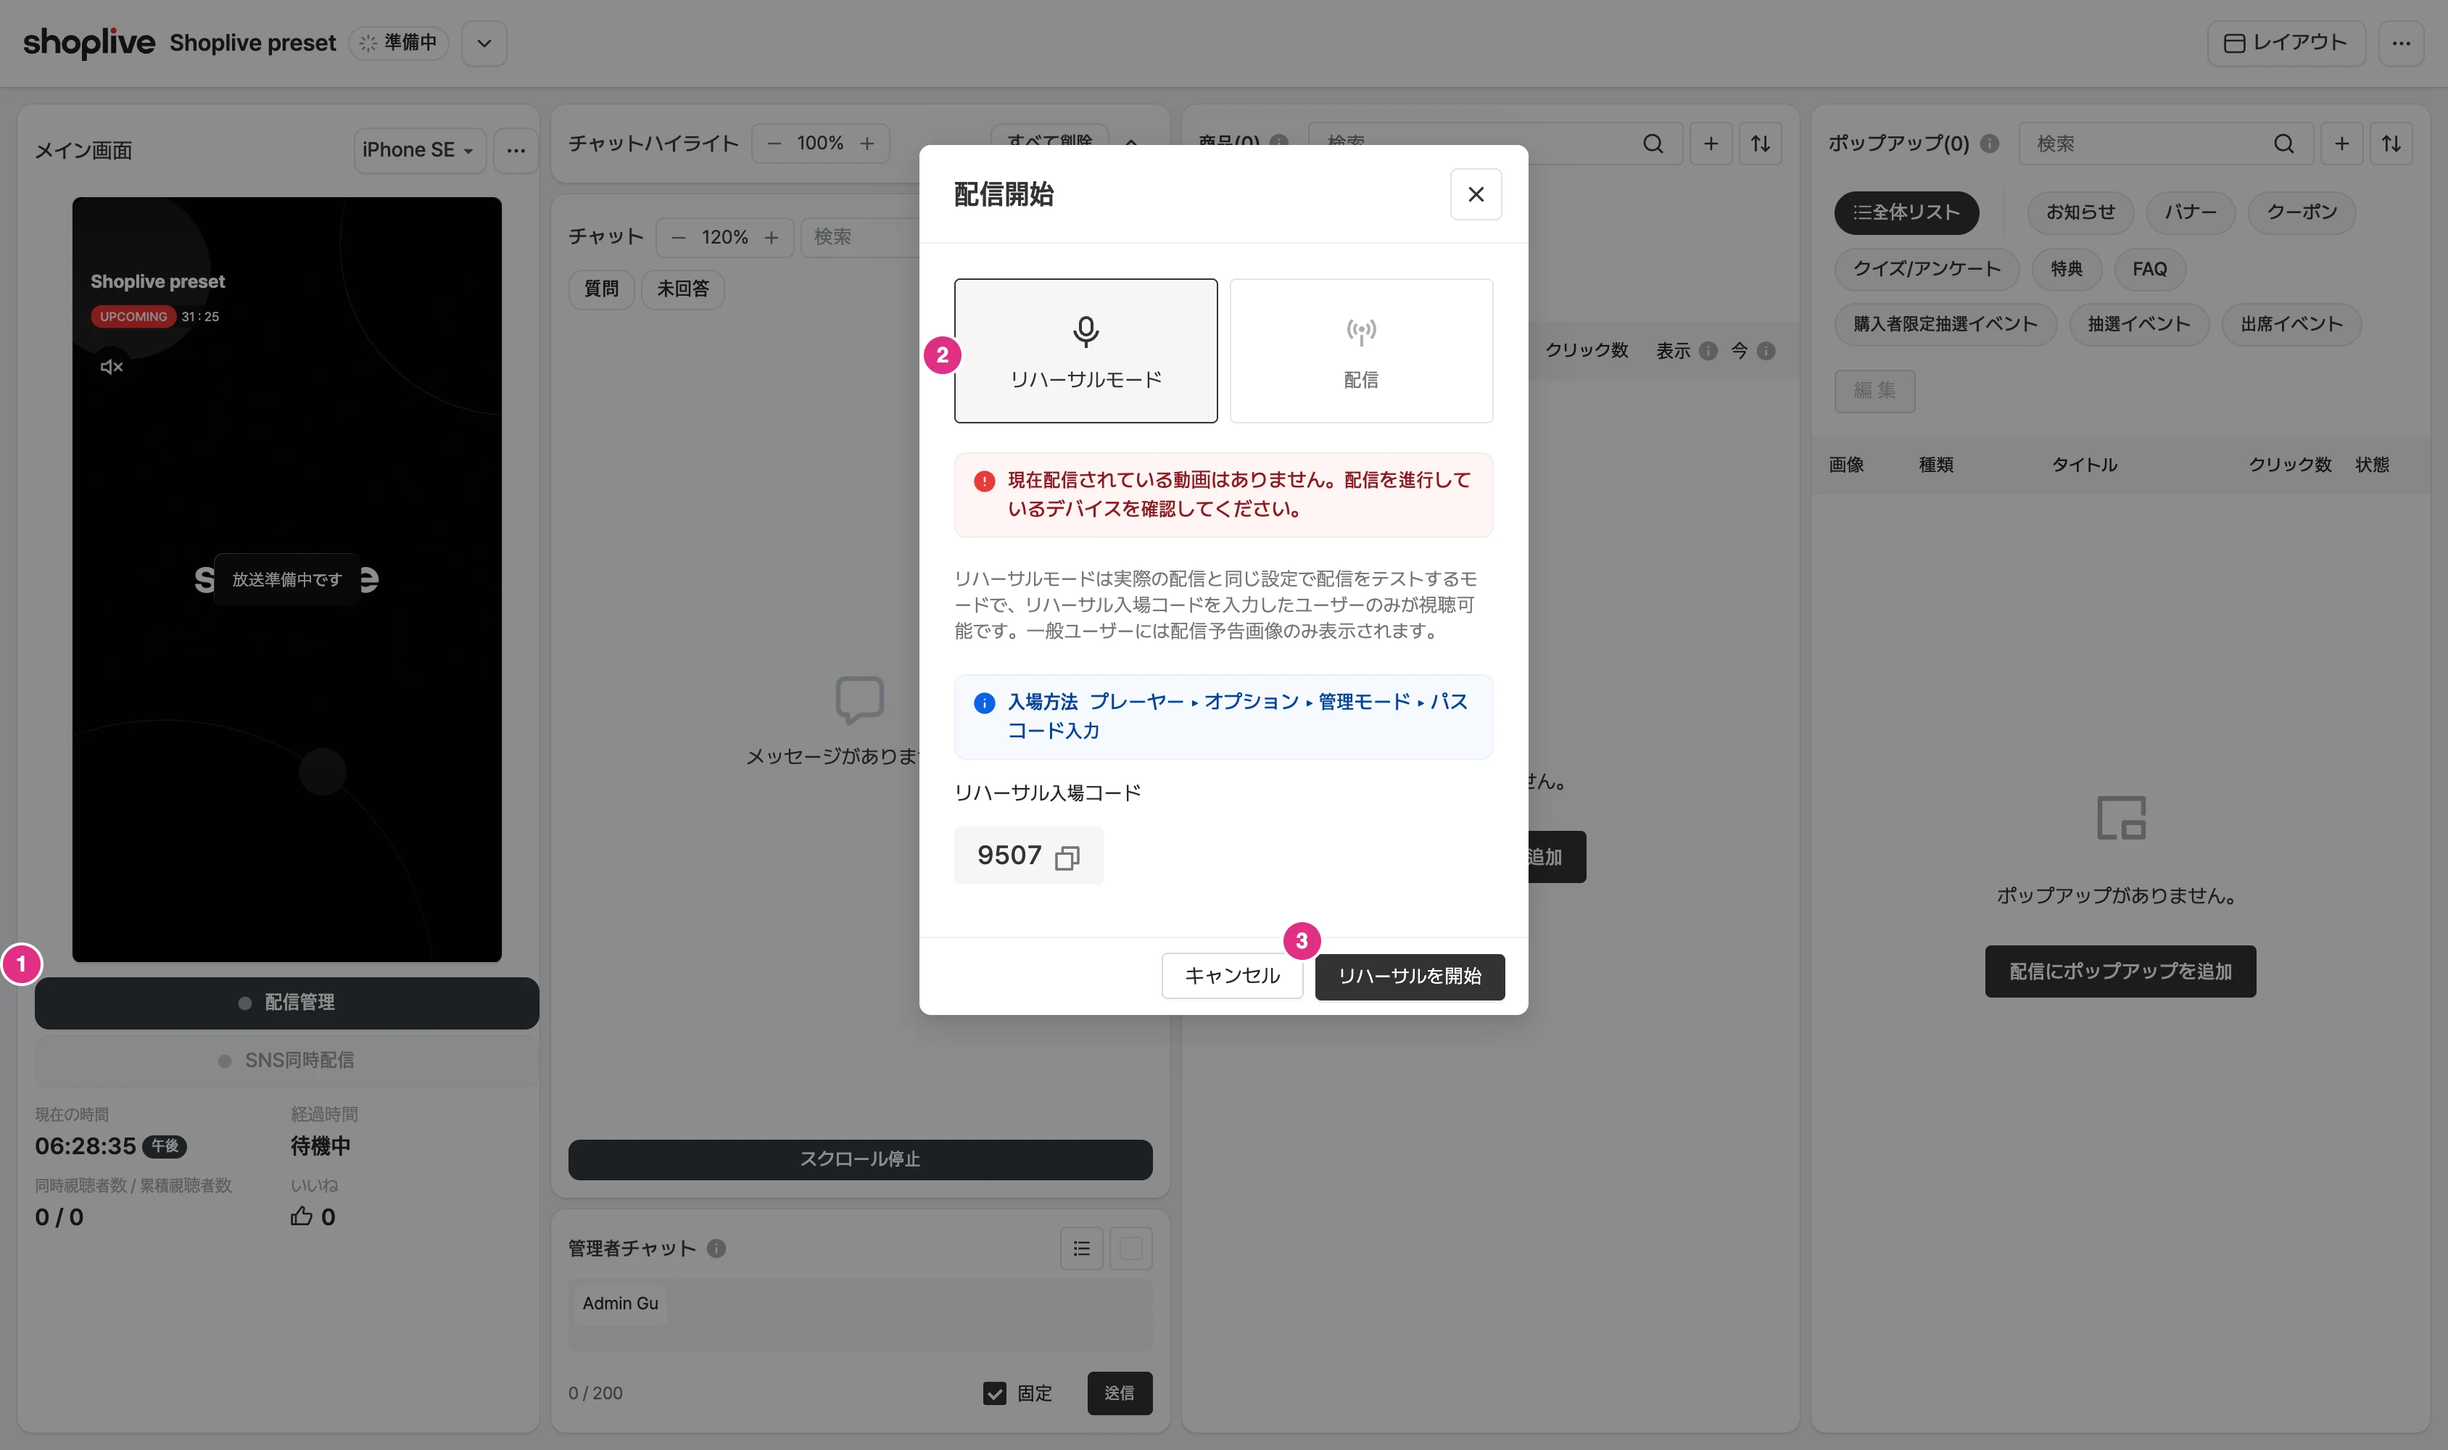Click the SNS同時配信 button
This screenshot has height=1450, width=2448.
(x=286, y=1060)
